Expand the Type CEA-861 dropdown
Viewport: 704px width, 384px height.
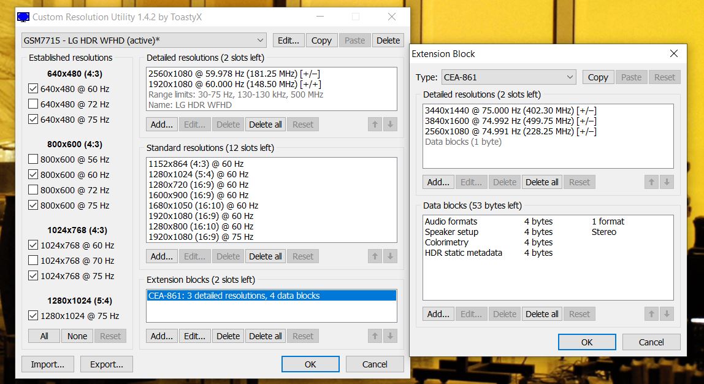click(508, 77)
